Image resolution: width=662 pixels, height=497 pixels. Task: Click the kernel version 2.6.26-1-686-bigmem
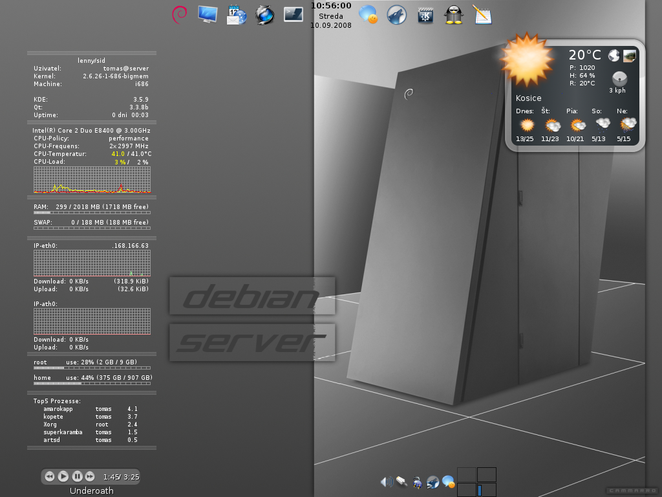point(116,76)
